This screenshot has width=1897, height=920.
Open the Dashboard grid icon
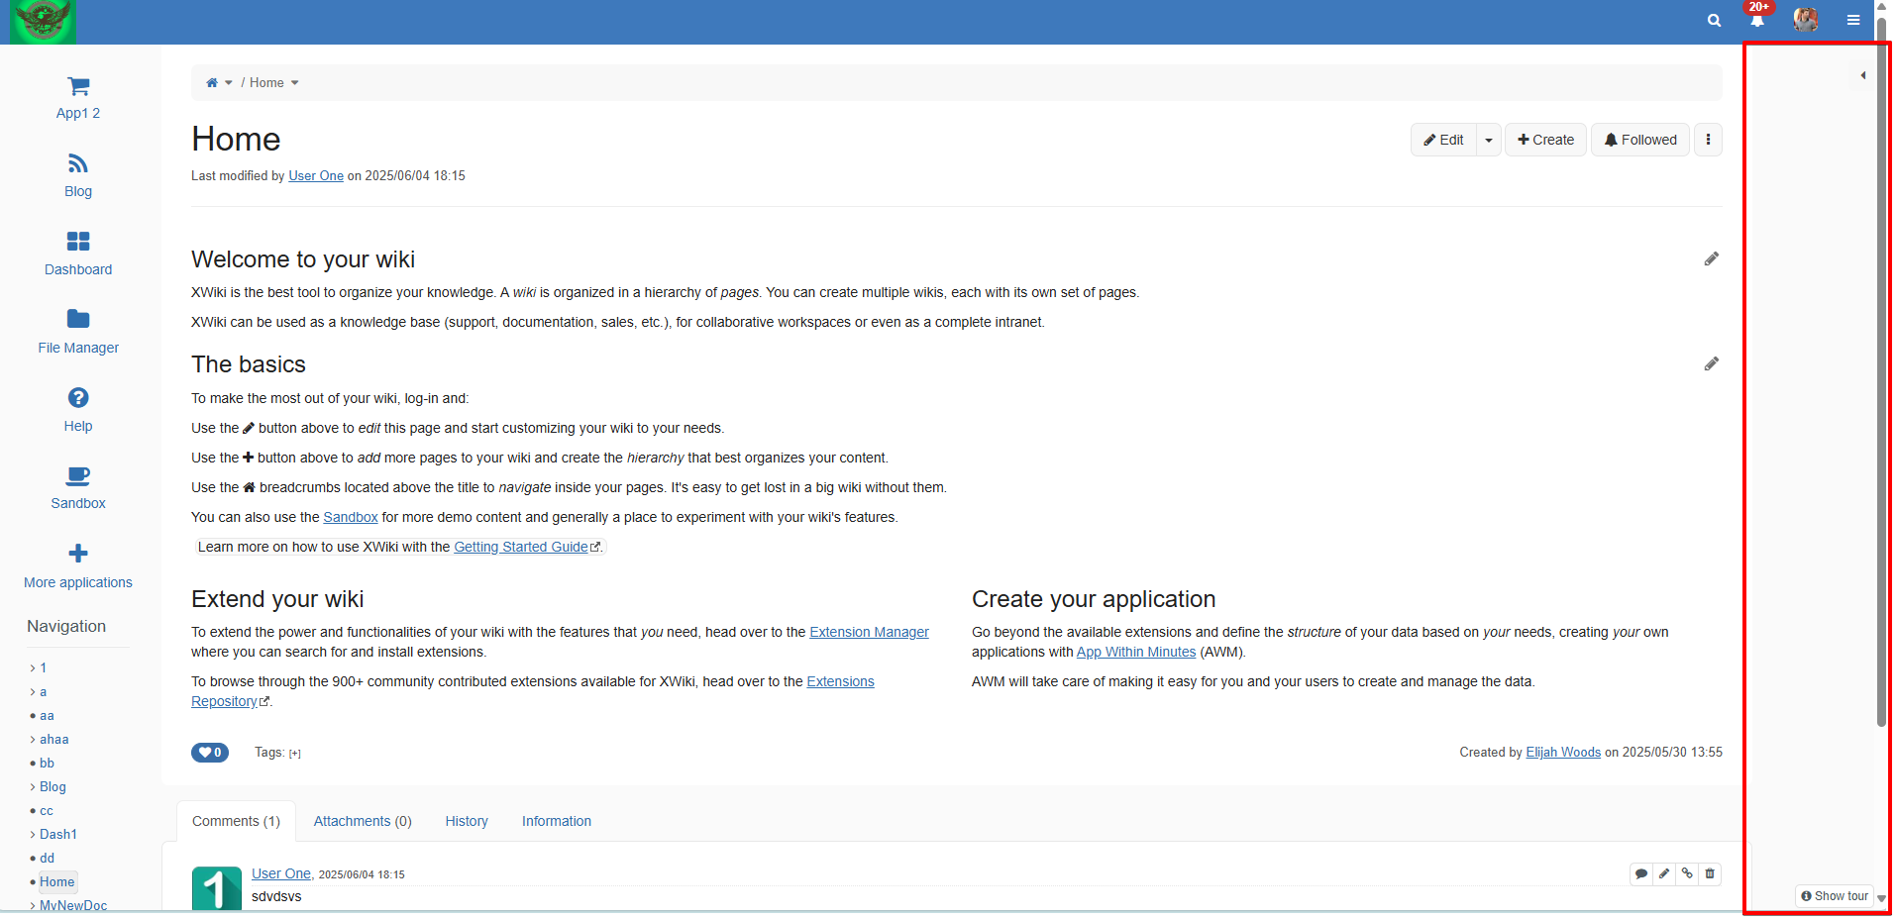(x=78, y=242)
